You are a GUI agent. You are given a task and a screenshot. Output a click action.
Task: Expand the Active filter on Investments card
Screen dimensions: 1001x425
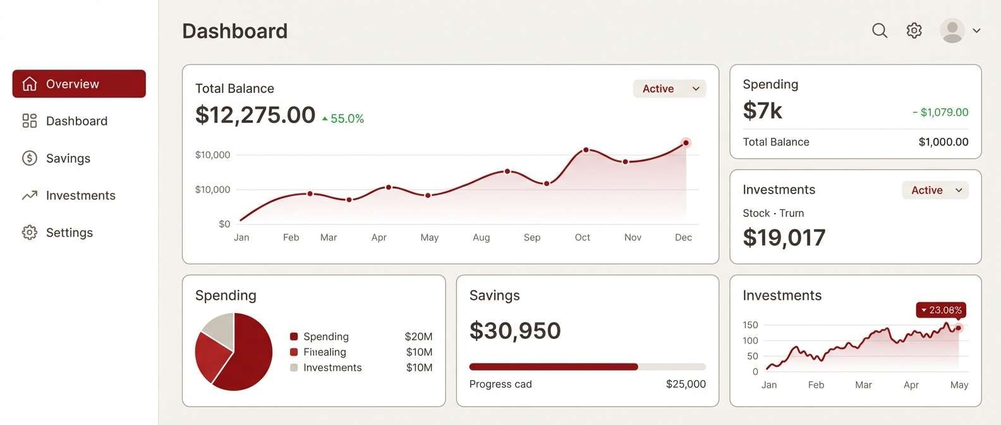click(935, 190)
